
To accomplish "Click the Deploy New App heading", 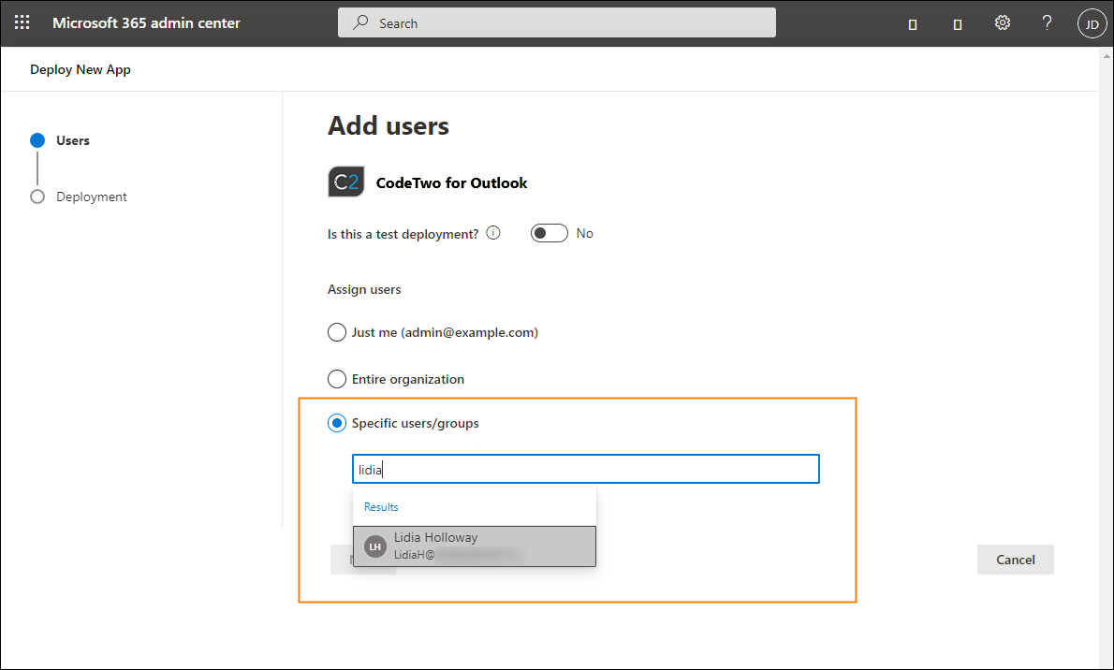I will [81, 69].
